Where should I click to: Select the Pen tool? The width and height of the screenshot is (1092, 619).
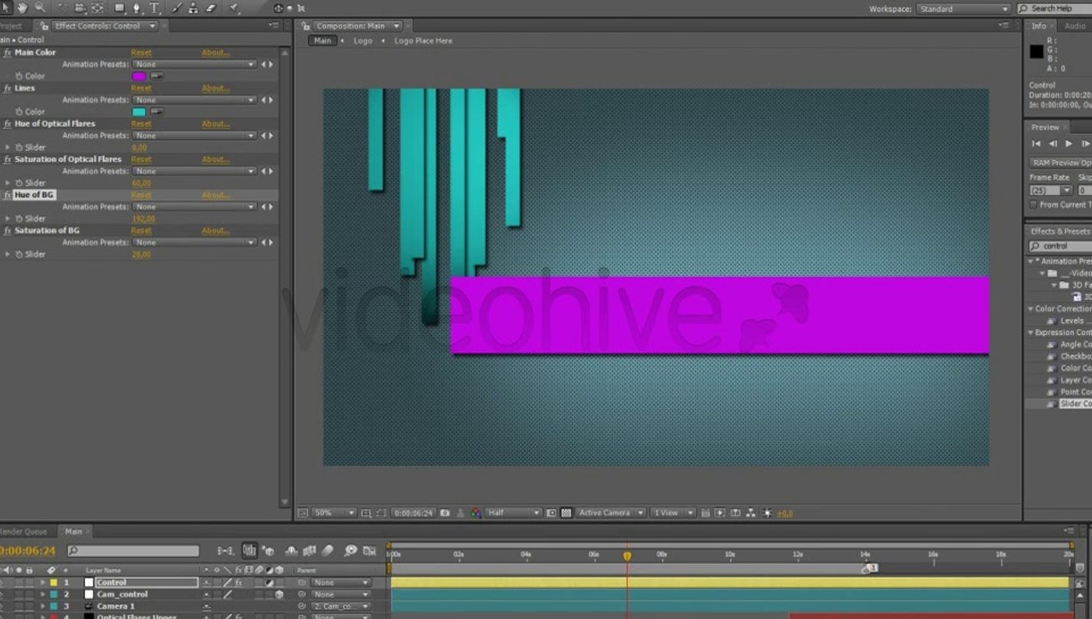click(137, 8)
